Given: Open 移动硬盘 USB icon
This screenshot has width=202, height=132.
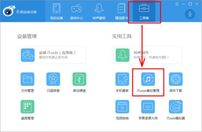Looking at the screenshot, I should click(x=79, y=79).
